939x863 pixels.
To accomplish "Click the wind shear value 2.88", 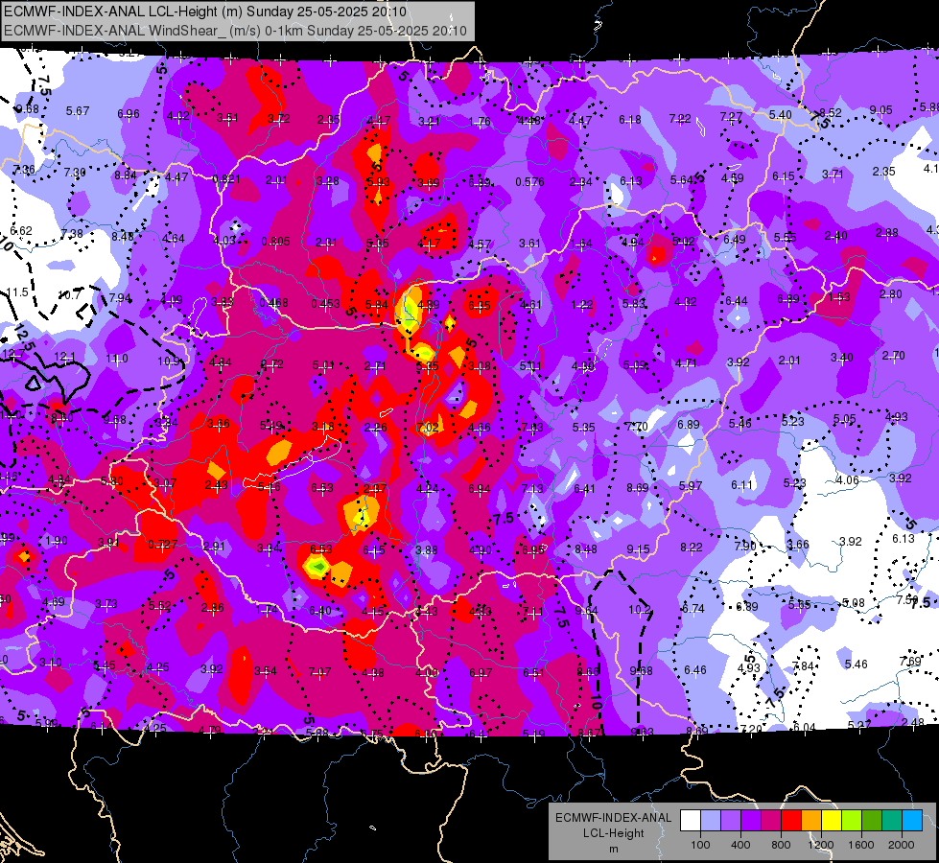I will coord(887,232).
